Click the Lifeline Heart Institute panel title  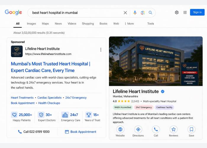[136, 91]
